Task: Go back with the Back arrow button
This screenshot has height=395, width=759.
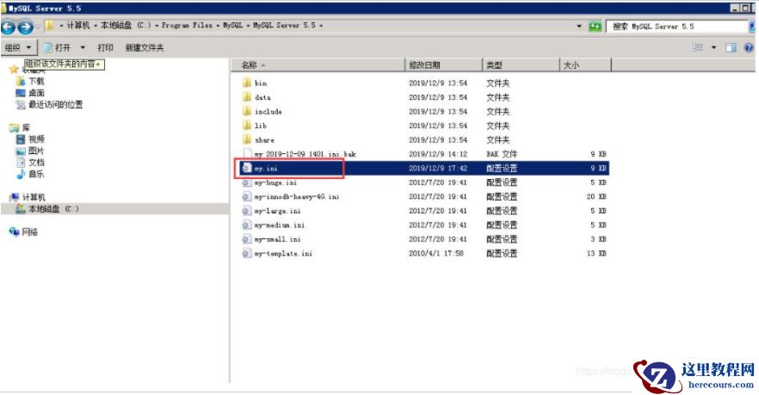Action: point(9,27)
